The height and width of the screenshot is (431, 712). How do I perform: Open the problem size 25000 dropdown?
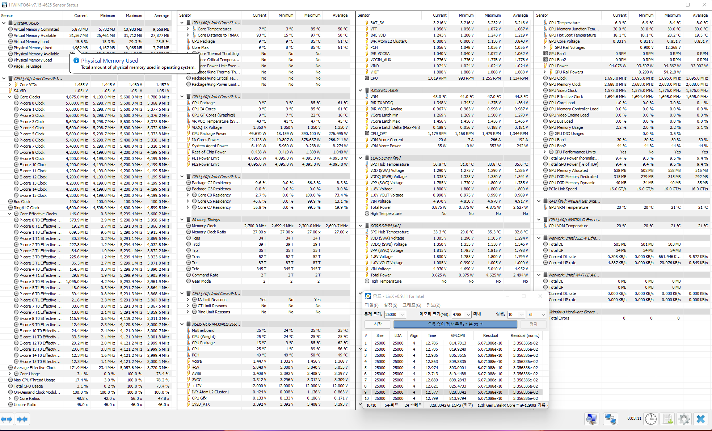[x=403, y=315]
